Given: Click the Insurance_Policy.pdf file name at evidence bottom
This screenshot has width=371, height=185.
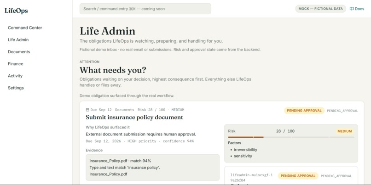Looking at the screenshot, I should [108, 174].
